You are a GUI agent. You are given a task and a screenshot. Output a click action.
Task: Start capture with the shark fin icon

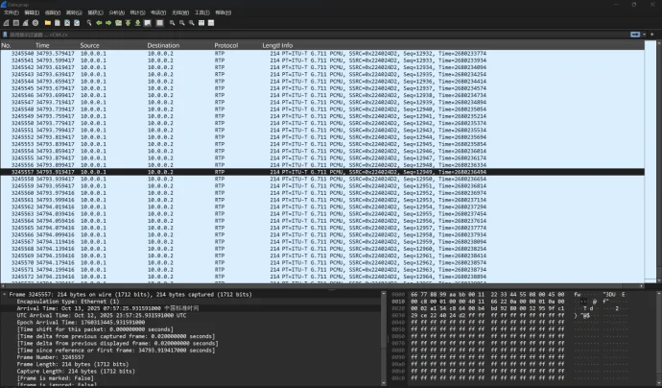coord(6,22)
